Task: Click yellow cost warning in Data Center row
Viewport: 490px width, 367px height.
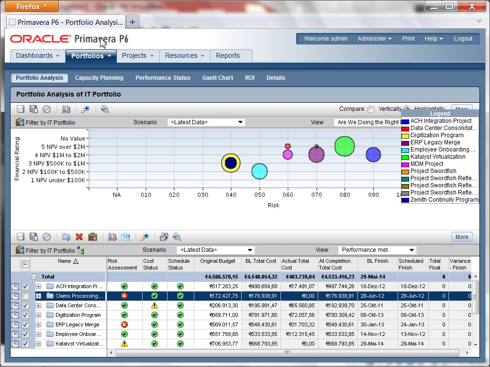Action: click(155, 305)
